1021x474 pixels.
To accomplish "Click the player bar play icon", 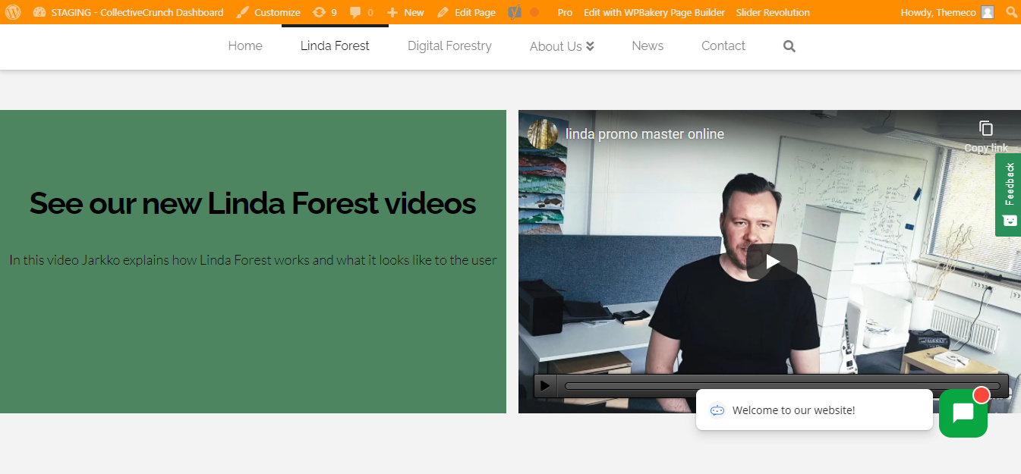I will [545, 385].
